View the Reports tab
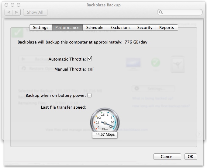Screen dimensions: 207x168 [x=167, y=27]
